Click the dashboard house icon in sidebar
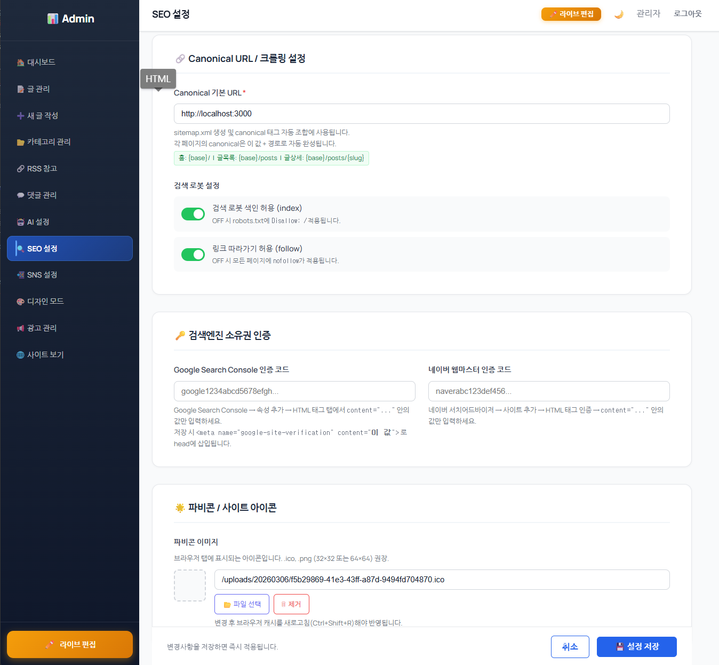 point(20,62)
